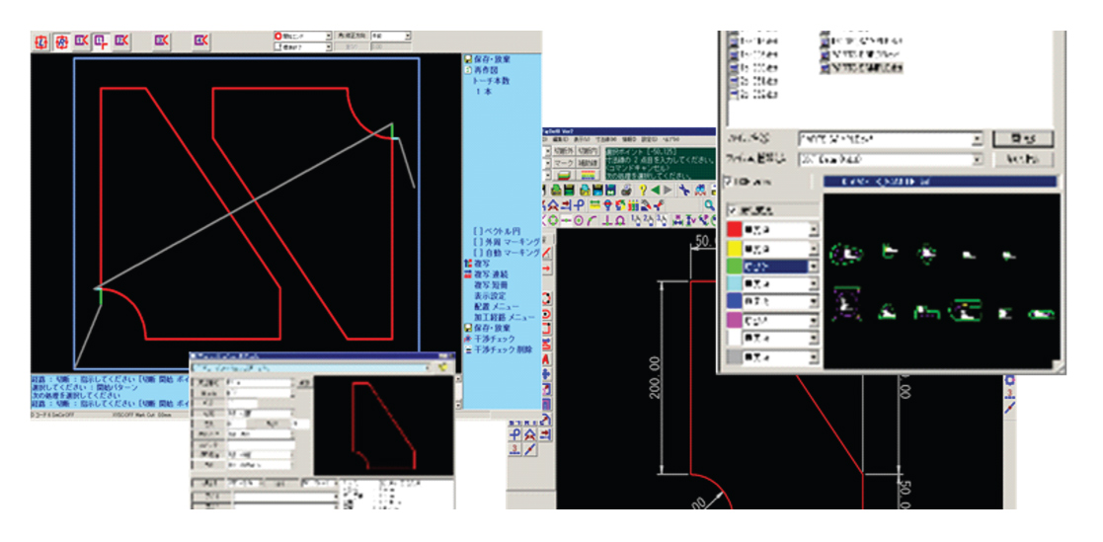Click the rightmost purple icon in top toolbar
1103x542 pixels.
point(201,40)
